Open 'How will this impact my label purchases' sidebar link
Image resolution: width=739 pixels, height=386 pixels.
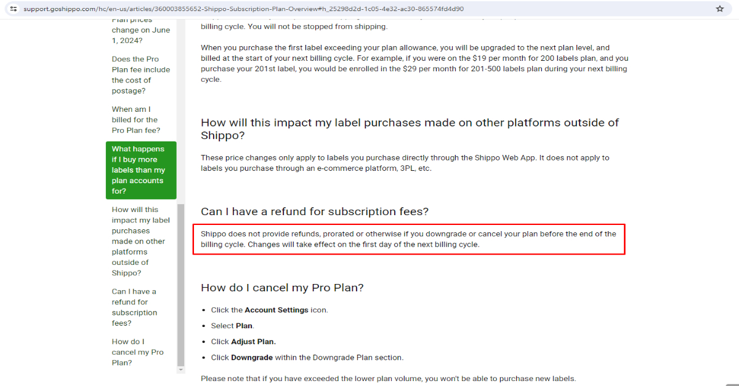[141, 242]
